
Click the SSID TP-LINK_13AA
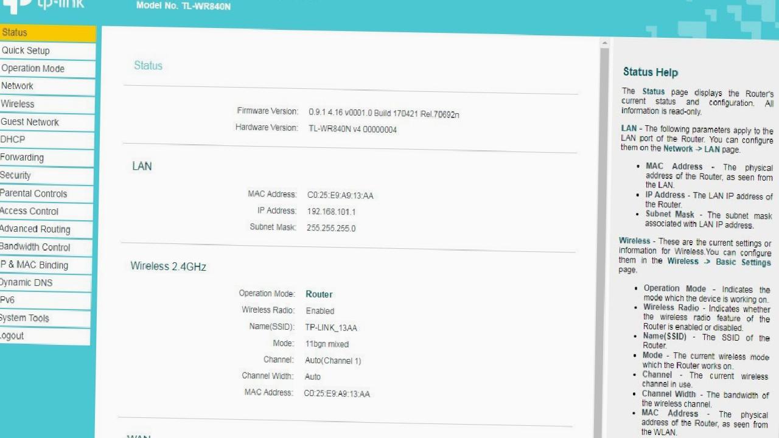[331, 328]
